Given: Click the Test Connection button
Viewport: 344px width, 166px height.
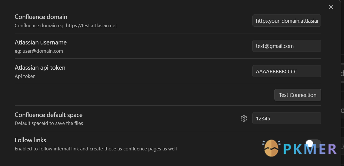Looking at the screenshot, I should [x=298, y=95].
